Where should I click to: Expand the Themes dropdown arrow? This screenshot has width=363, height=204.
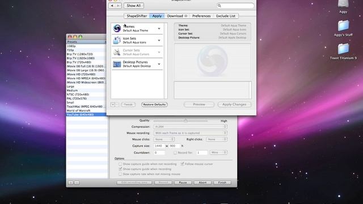[159, 28]
